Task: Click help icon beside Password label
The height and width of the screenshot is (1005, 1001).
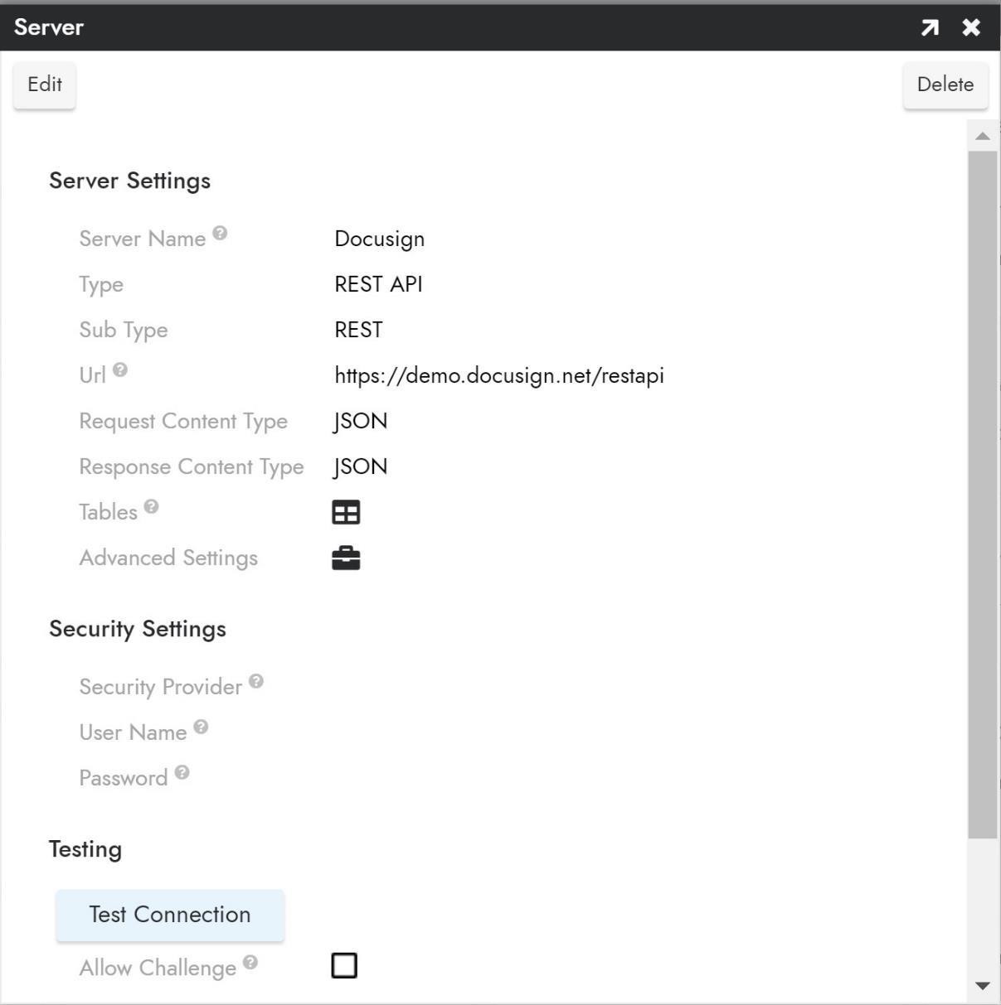Action: click(x=182, y=772)
